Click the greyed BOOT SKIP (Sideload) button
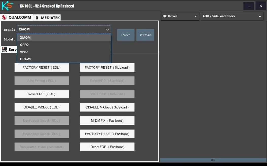 (x=107, y=94)
